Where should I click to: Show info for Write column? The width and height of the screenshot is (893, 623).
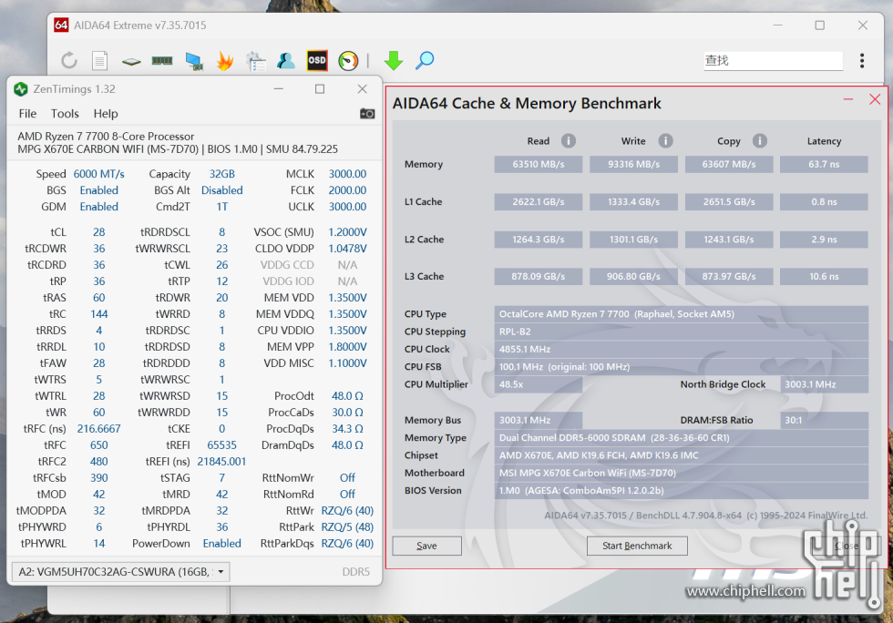(x=666, y=140)
